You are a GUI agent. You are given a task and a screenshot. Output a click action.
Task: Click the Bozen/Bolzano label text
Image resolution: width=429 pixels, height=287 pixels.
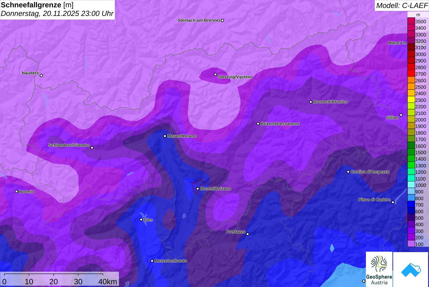[215, 188]
